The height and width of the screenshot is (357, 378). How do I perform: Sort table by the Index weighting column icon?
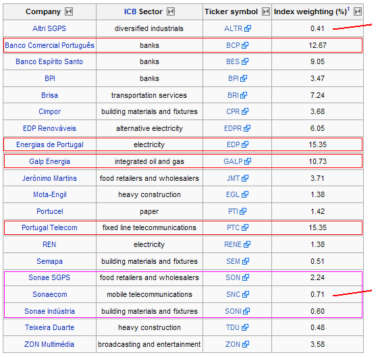click(x=358, y=11)
